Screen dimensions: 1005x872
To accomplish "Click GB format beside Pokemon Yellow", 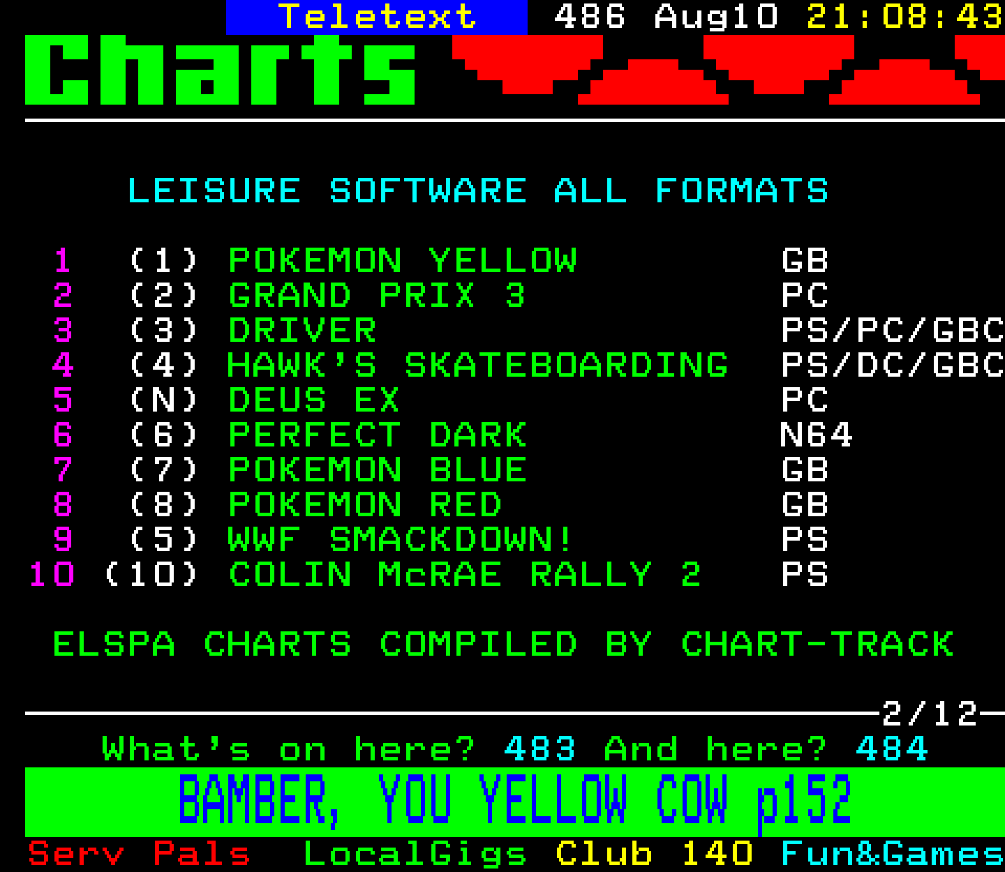I will point(805,261).
